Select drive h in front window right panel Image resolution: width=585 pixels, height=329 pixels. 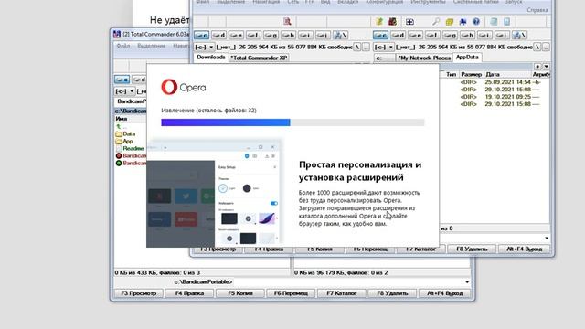(x=467, y=35)
